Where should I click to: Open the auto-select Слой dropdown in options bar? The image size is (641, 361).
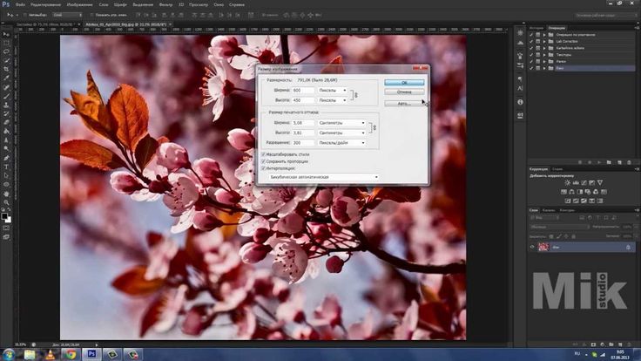[67, 15]
